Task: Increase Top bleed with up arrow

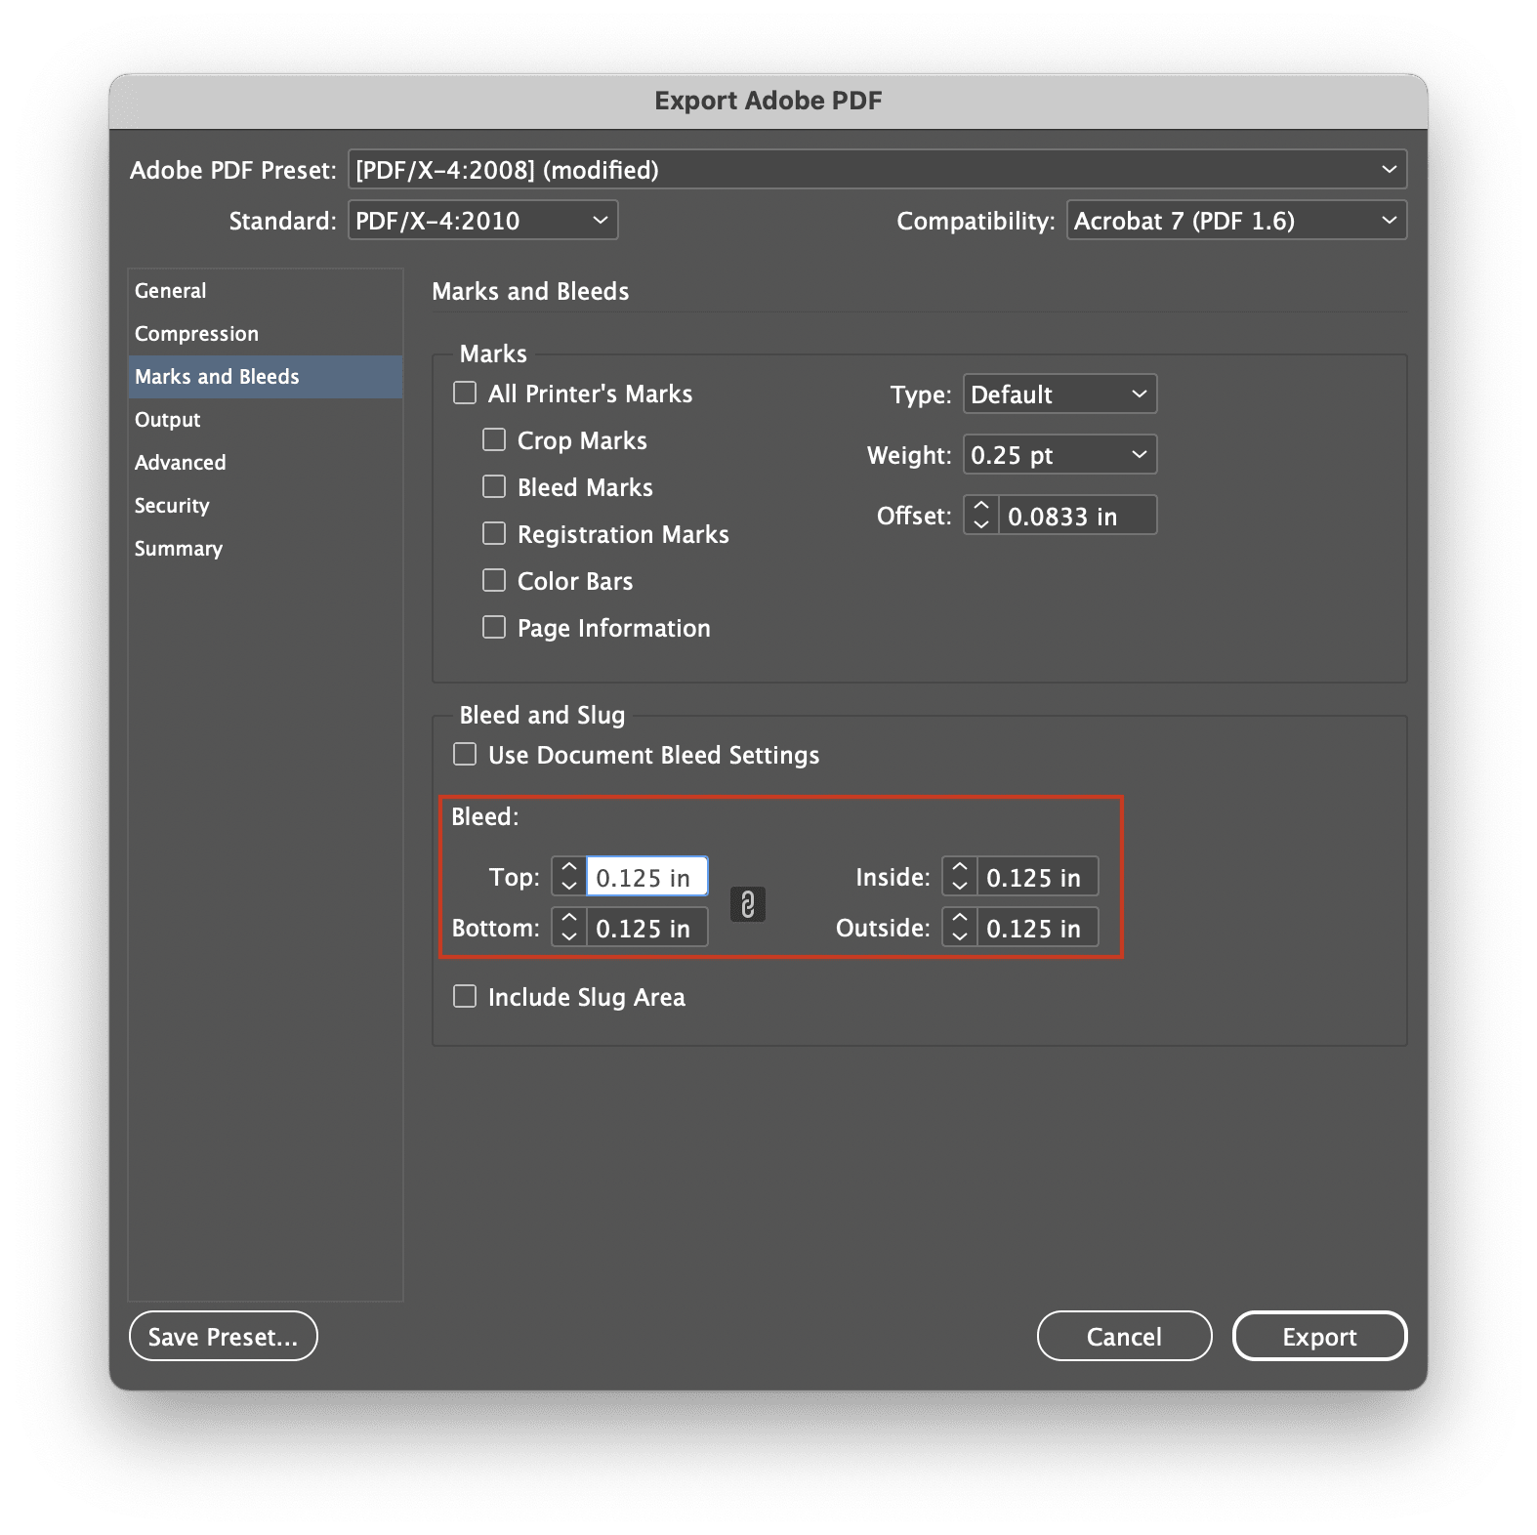Action: click(569, 866)
